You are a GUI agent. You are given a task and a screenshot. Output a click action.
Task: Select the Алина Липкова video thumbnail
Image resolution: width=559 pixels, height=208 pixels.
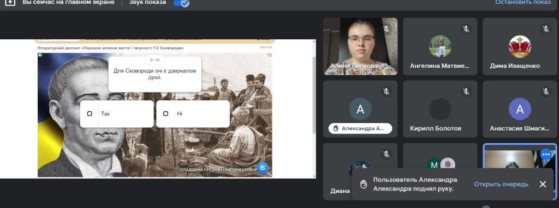tap(360, 46)
